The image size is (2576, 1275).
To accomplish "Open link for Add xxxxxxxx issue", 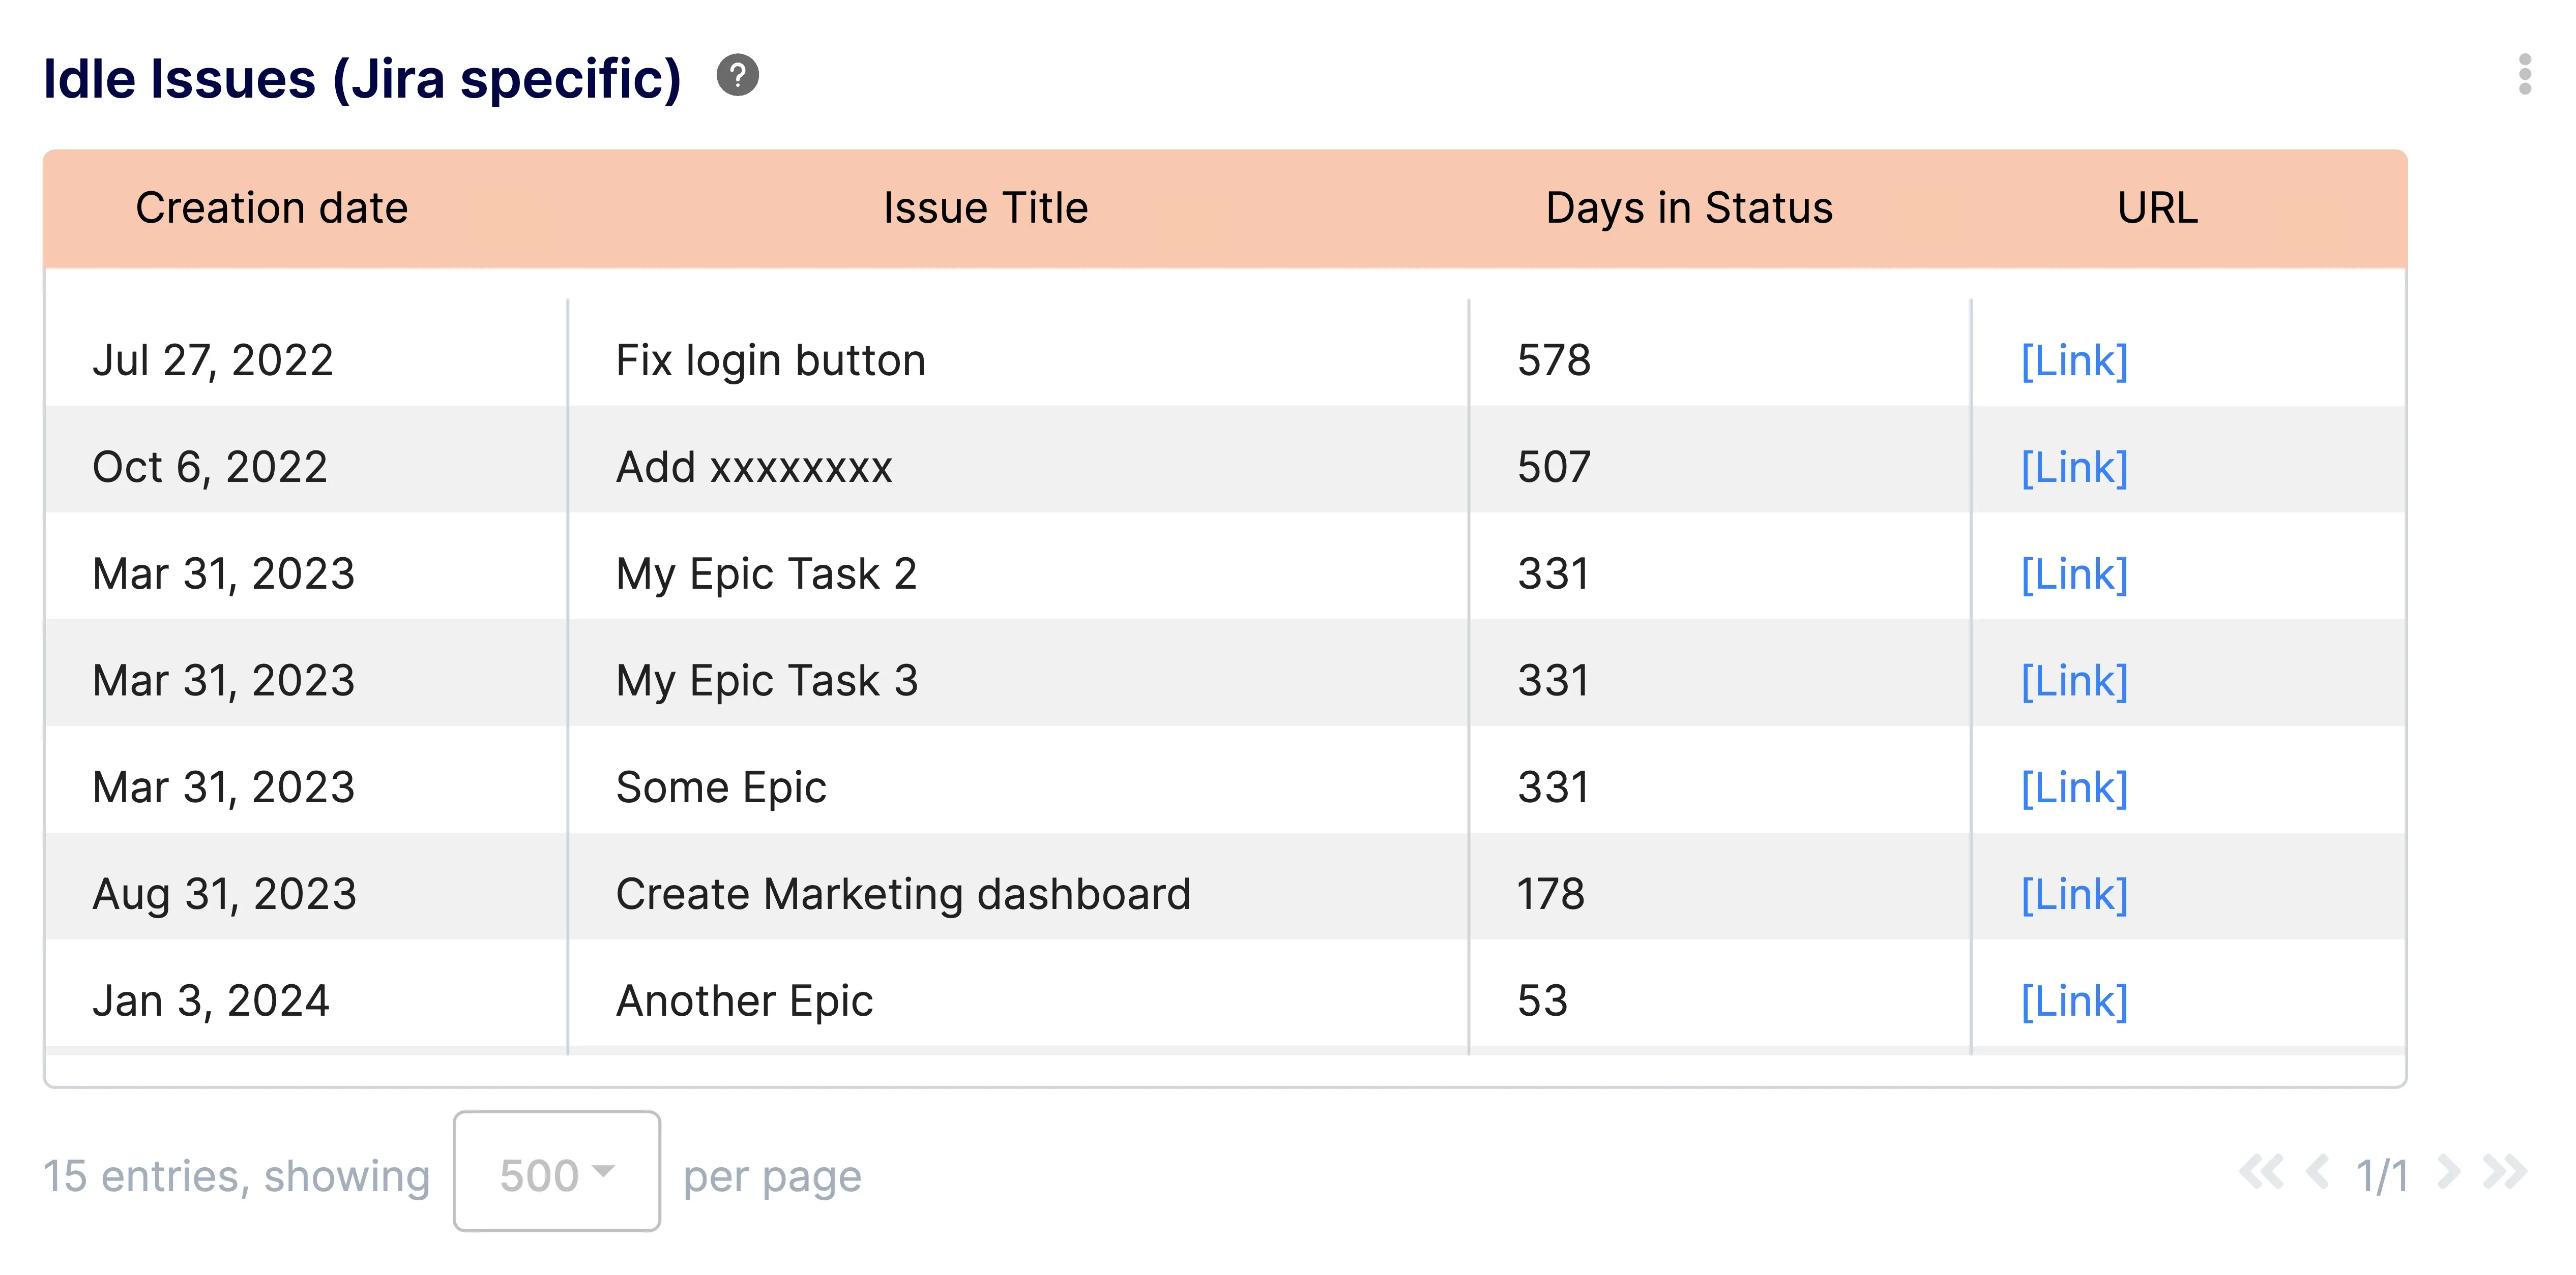I will pyautogui.click(x=2074, y=468).
